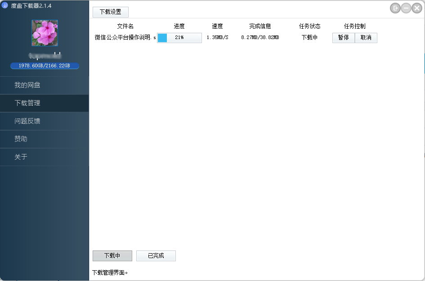Click the 下载中 task status cell

pyautogui.click(x=309, y=37)
